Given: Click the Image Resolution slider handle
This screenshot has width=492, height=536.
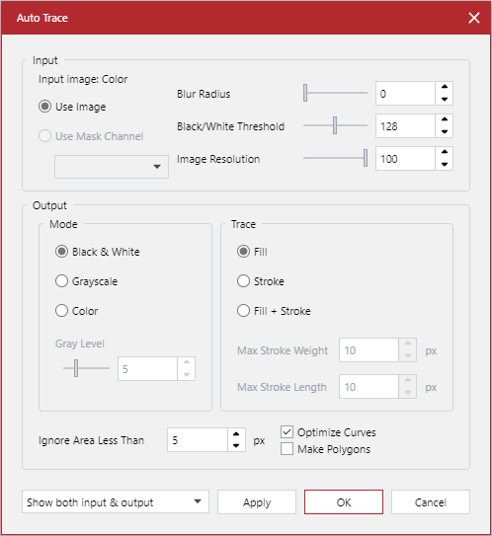Looking at the screenshot, I should [x=366, y=158].
